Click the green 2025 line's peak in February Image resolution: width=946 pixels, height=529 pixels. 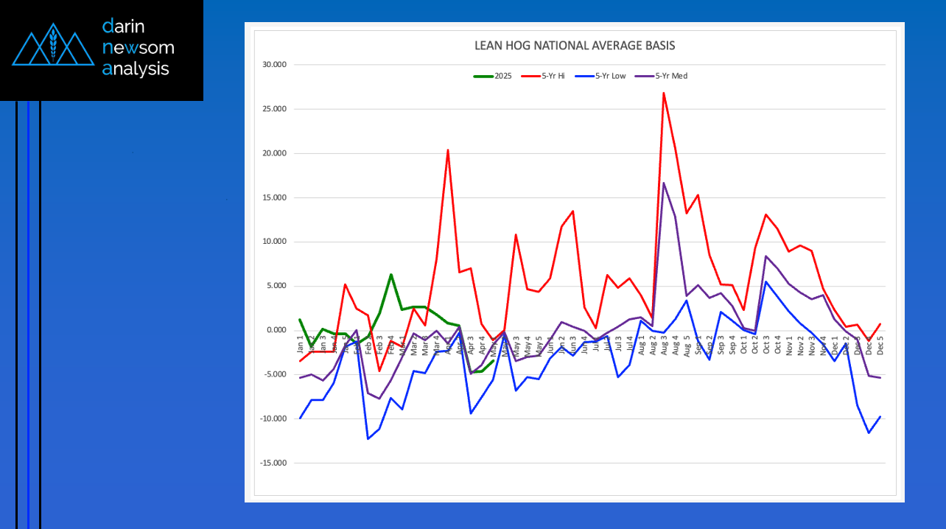pyautogui.click(x=391, y=274)
